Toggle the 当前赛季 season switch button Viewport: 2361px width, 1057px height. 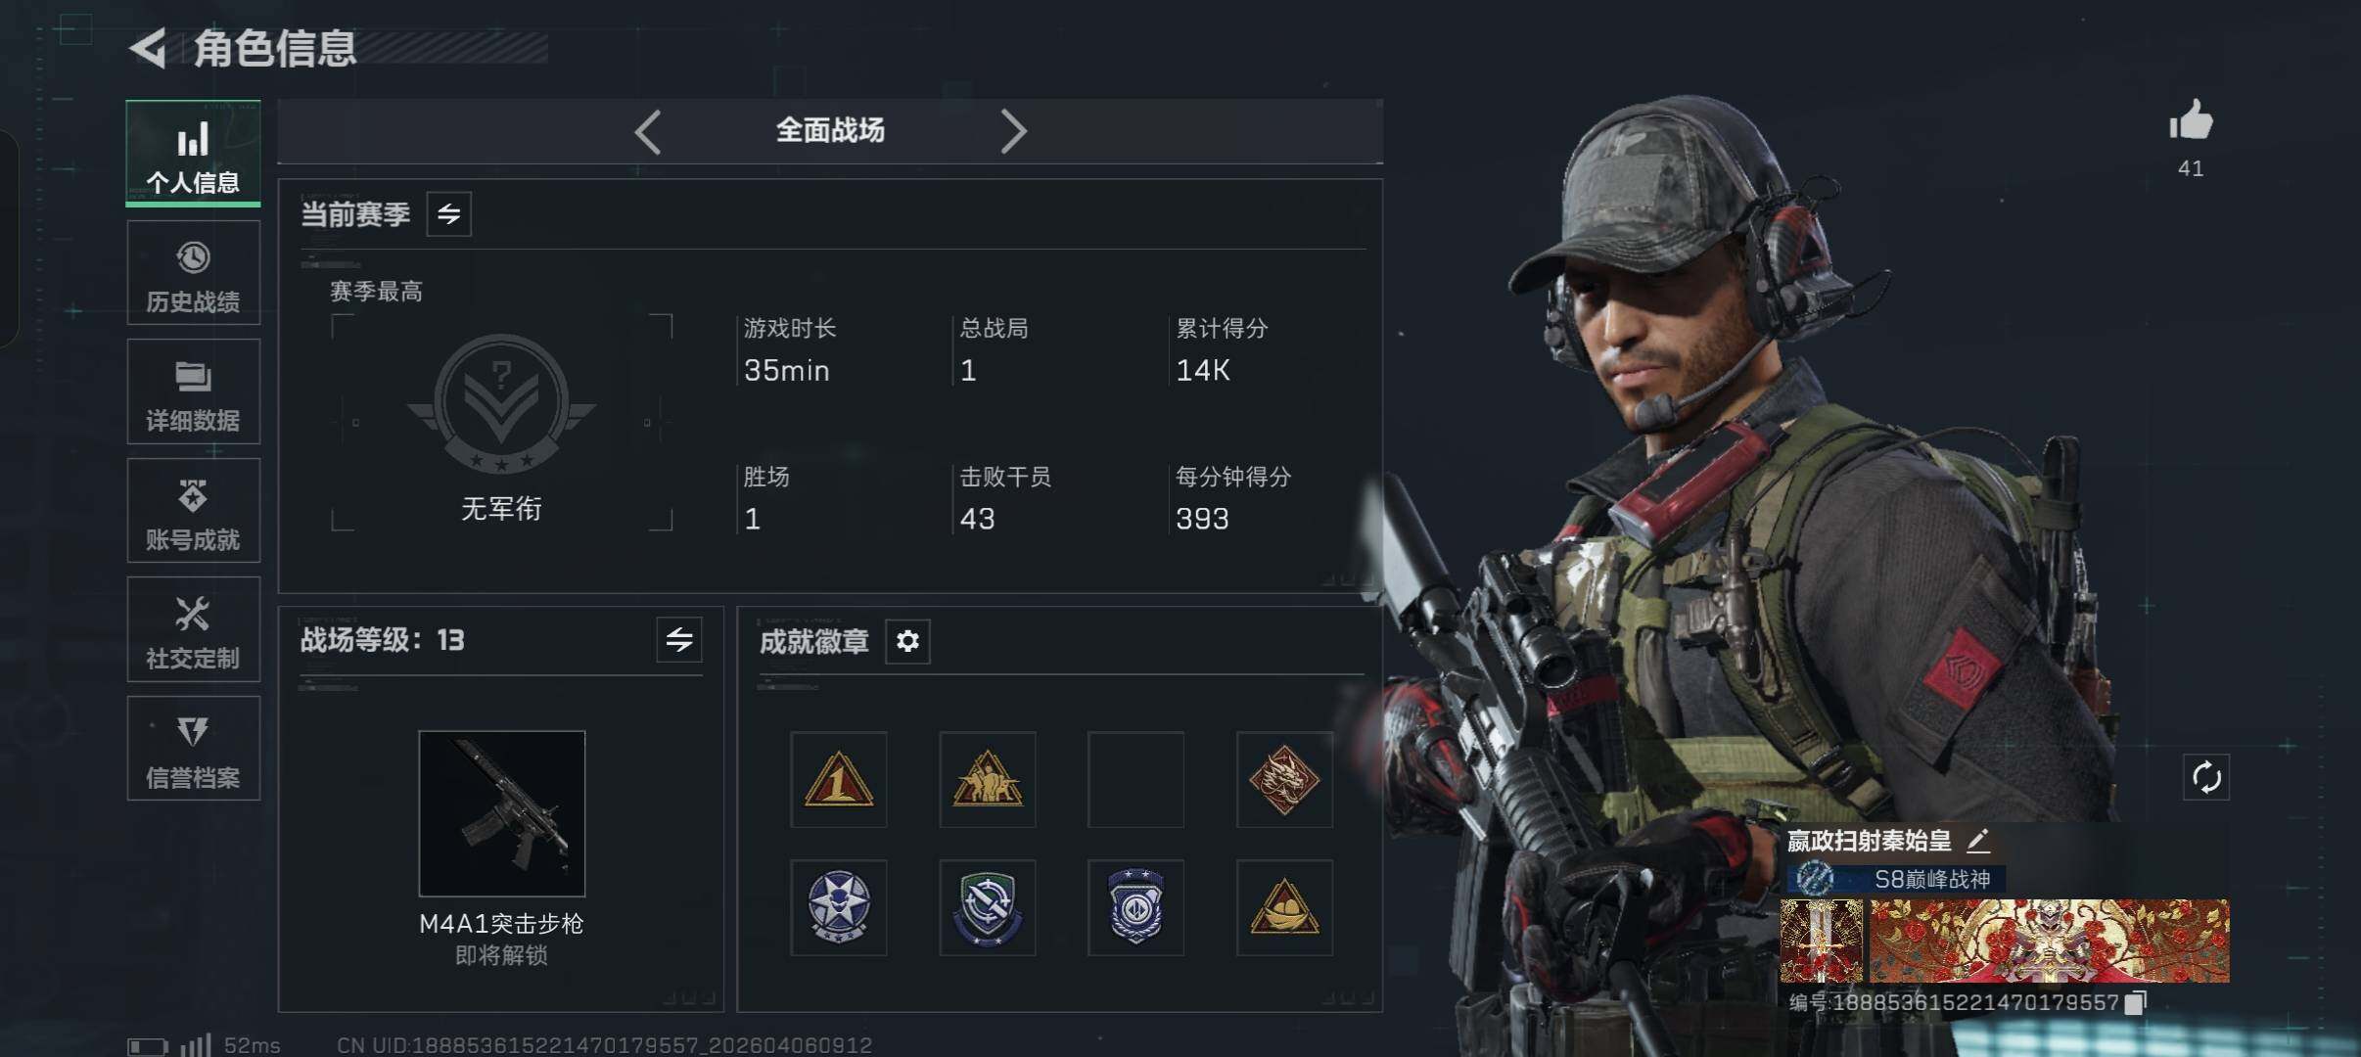pyautogui.click(x=449, y=214)
